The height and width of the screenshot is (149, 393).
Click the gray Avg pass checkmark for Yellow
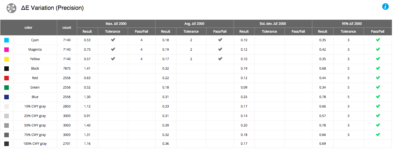coord(220,59)
